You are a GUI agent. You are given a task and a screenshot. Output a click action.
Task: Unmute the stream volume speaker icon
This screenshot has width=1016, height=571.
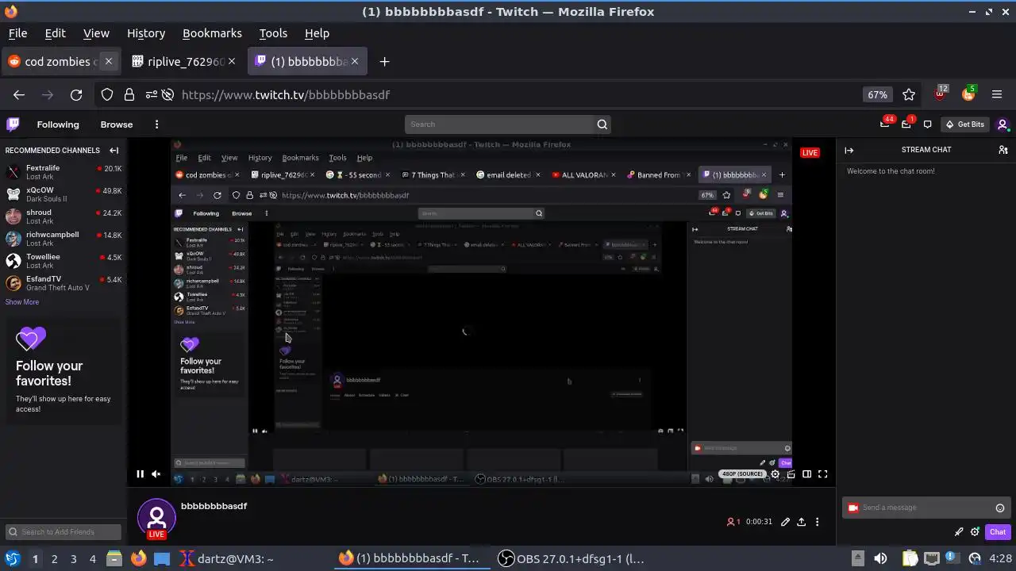156,474
